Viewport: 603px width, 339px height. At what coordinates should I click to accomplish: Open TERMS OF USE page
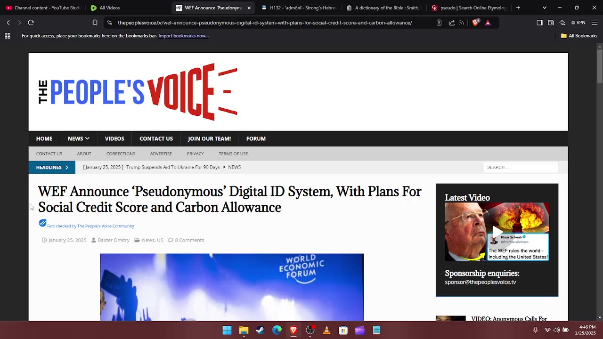pyautogui.click(x=233, y=153)
